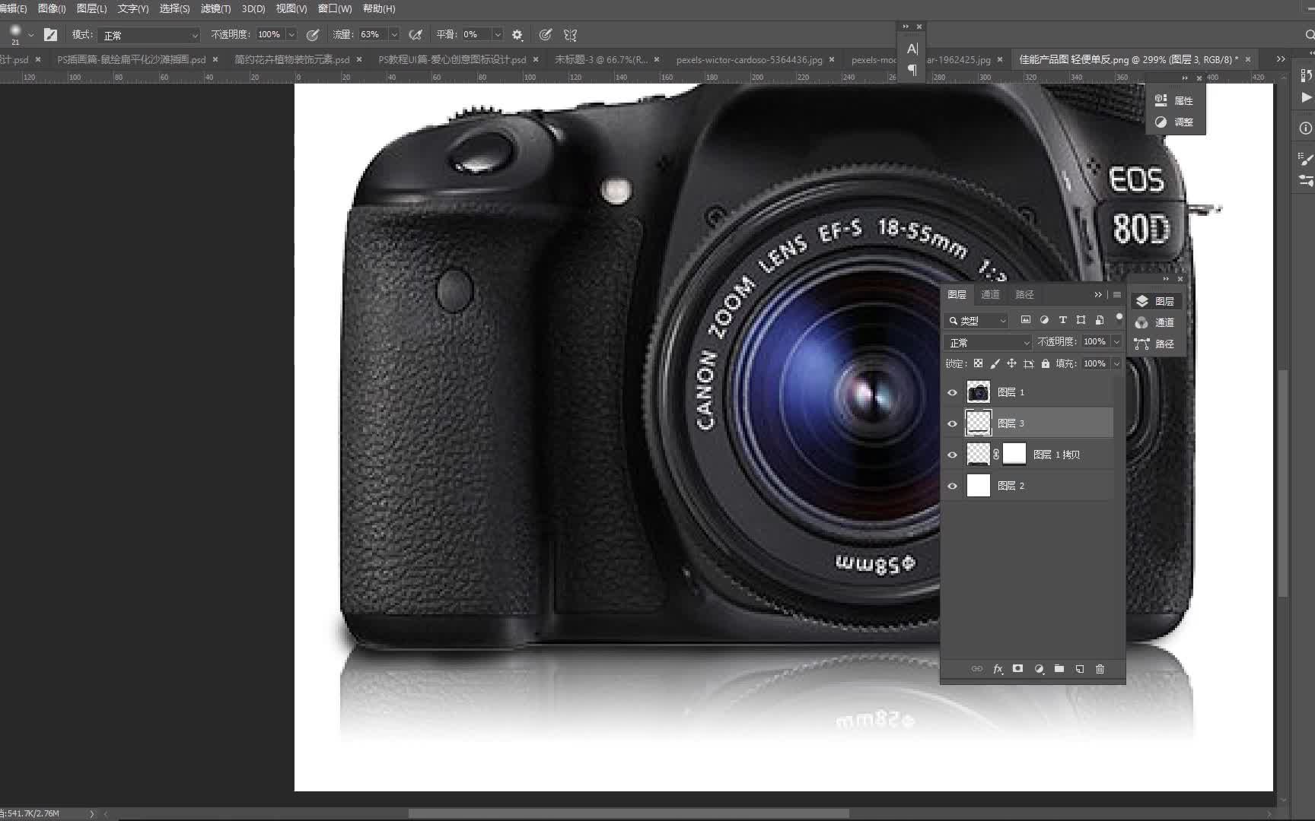Image resolution: width=1315 pixels, height=821 pixels.
Task: Open layer opacity dropdown arrow
Action: (1116, 342)
